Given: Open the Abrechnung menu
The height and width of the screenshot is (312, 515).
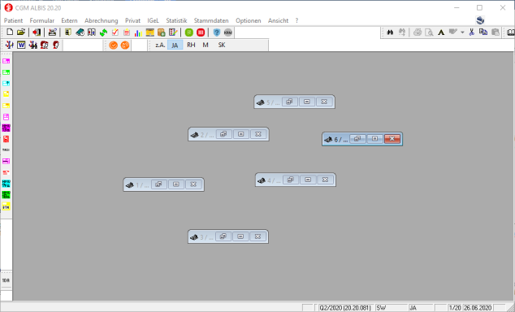Looking at the screenshot, I should pos(102,20).
